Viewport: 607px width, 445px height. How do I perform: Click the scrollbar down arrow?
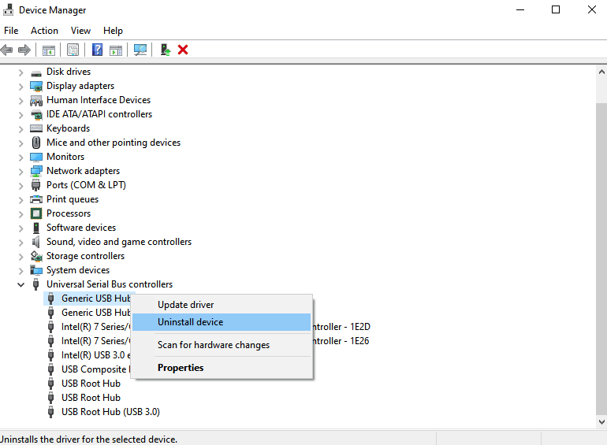(601, 422)
